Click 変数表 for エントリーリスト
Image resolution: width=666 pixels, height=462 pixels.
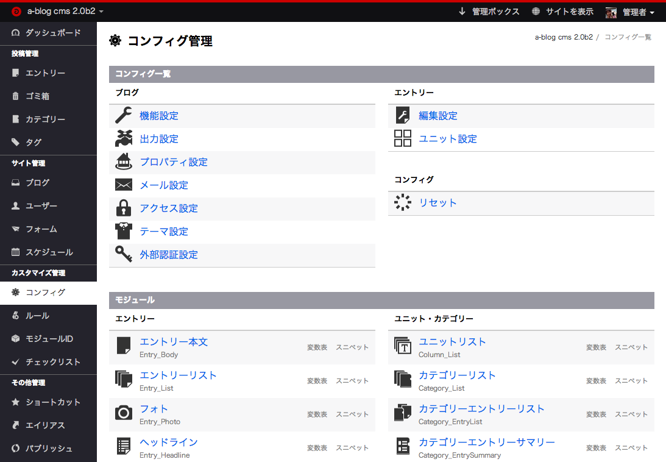pos(317,381)
